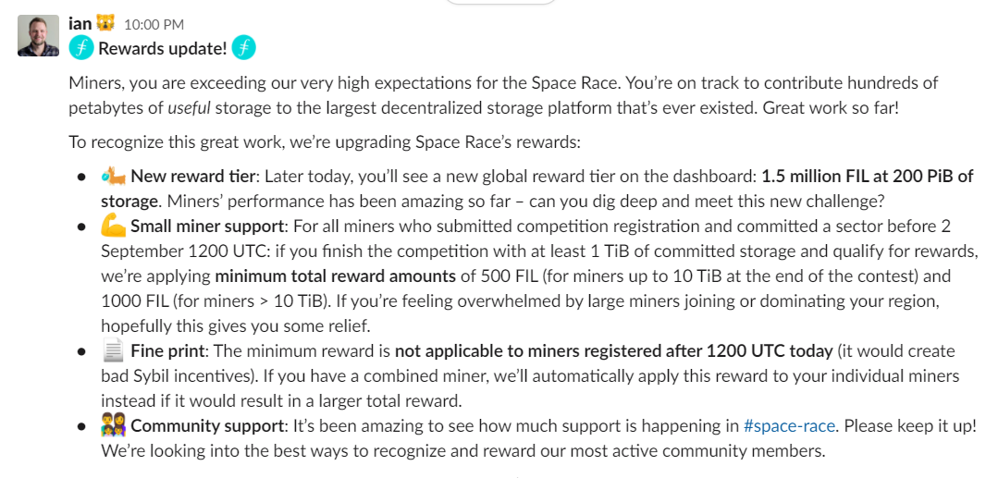Open ian's profile avatar photo
Viewport: 986px width, 478px height.
[x=38, y=35]
